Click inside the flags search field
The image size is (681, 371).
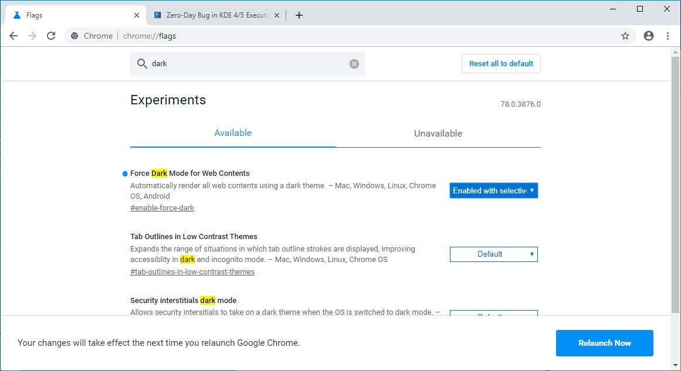[246, 64]
